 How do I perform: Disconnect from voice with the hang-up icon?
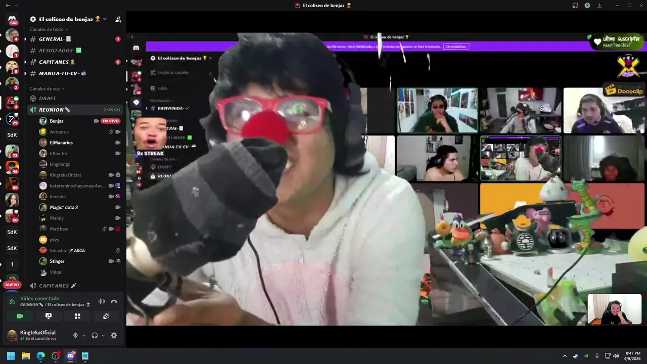(x=114, y=301)
